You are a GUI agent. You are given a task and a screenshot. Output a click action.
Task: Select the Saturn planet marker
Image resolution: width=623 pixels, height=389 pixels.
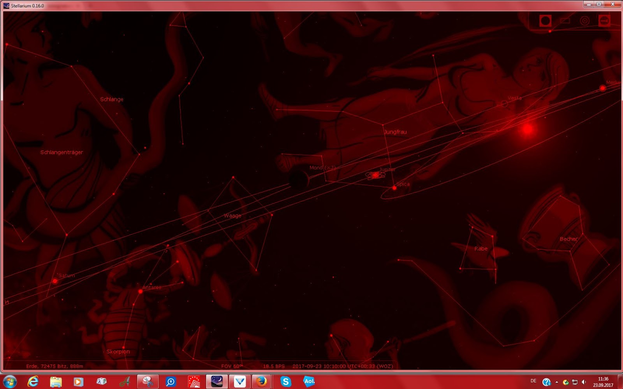click(55, 281)
